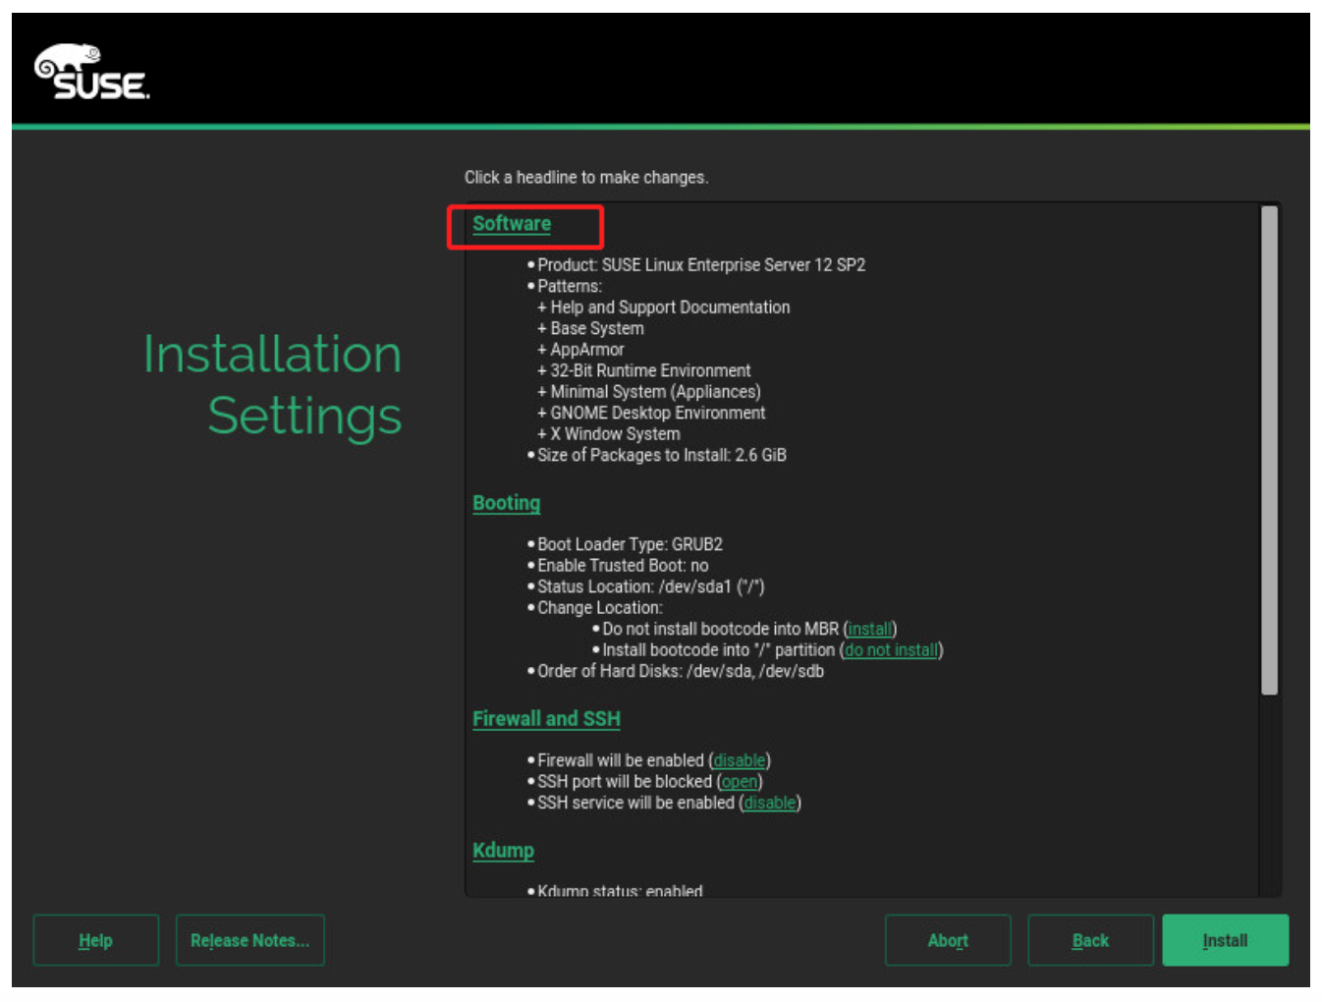Screen dimensions: 1322x1002
Task: Click 'install' link for MBR bootcode
Action: coord(869,629)
